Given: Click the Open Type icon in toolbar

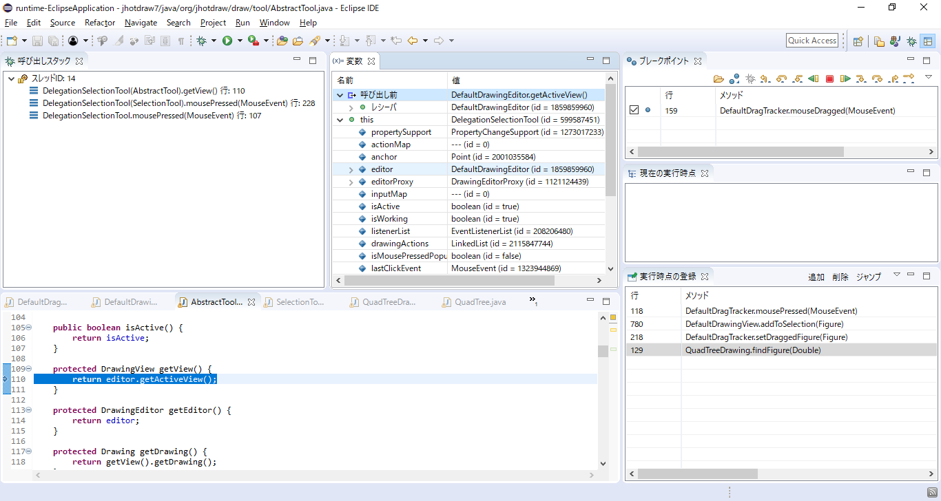Looking at the screenshot, I should tap(282, 41).
